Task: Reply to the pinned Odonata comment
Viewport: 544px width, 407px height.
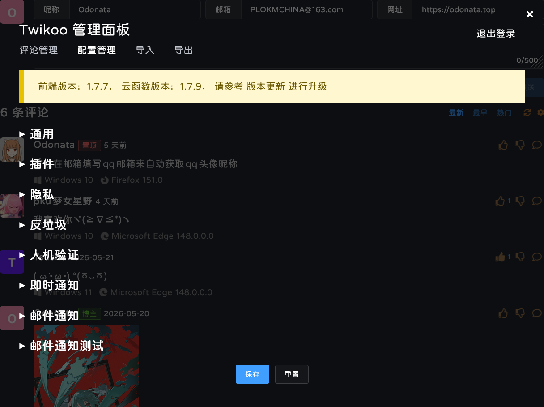Action: coord(537,145)
